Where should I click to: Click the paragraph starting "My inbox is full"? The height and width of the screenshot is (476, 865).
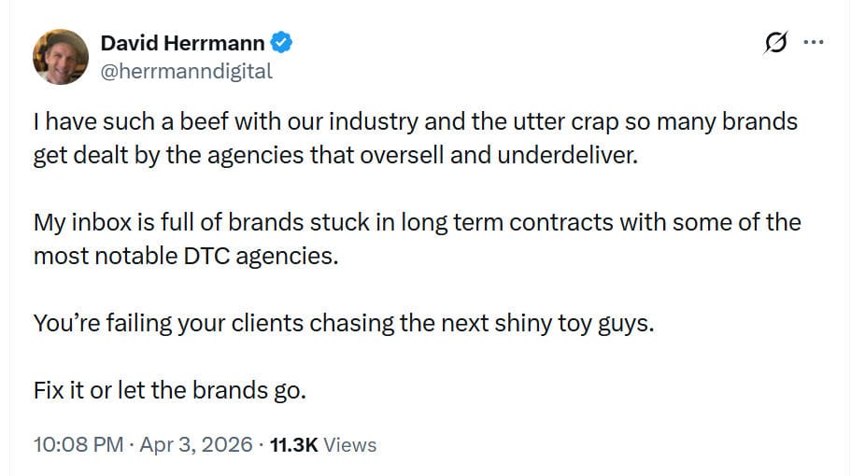pos(417,238)
